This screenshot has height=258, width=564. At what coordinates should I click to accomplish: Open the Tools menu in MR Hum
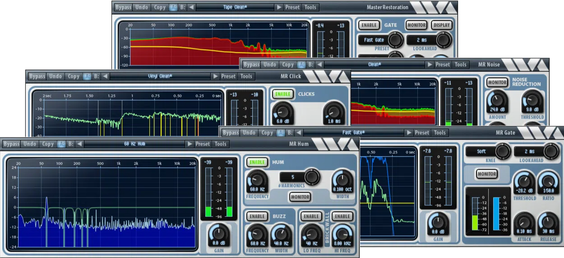[220, 144]
